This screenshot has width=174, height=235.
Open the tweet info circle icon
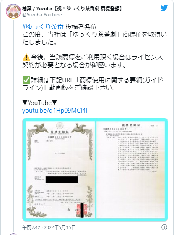tap(164, 227)
